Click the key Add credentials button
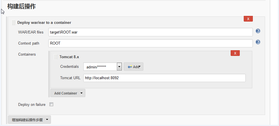The width and height of the screenshot is (279, 126). [133, 67]
